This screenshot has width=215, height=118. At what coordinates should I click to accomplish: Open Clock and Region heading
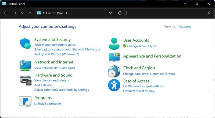click(x=139, y=68)
